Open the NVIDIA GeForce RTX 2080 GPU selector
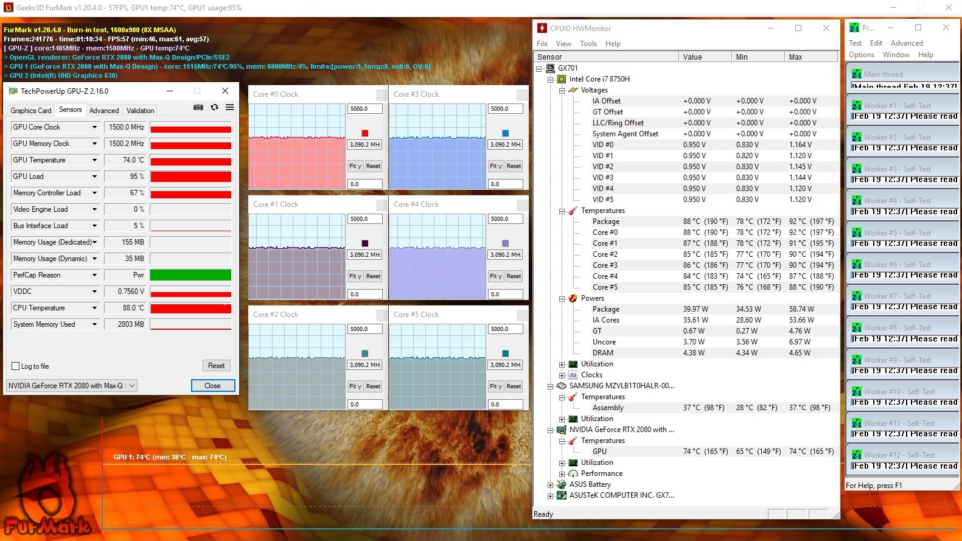 (71, 386)
